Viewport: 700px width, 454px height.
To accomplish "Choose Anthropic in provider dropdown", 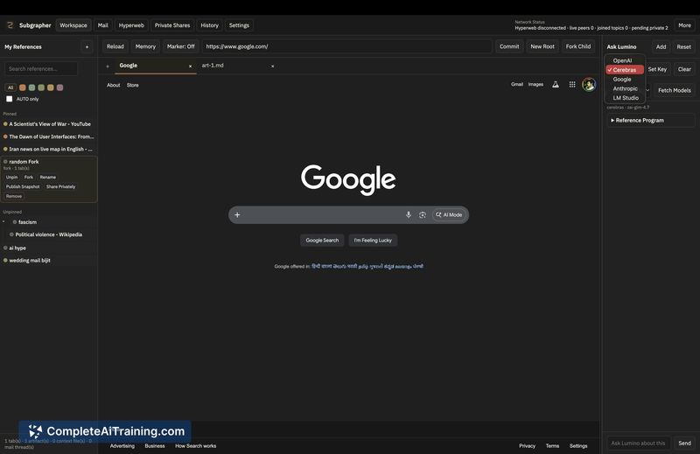I will 625,88.
